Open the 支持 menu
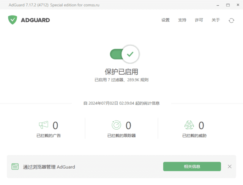 tap(182, 20)
